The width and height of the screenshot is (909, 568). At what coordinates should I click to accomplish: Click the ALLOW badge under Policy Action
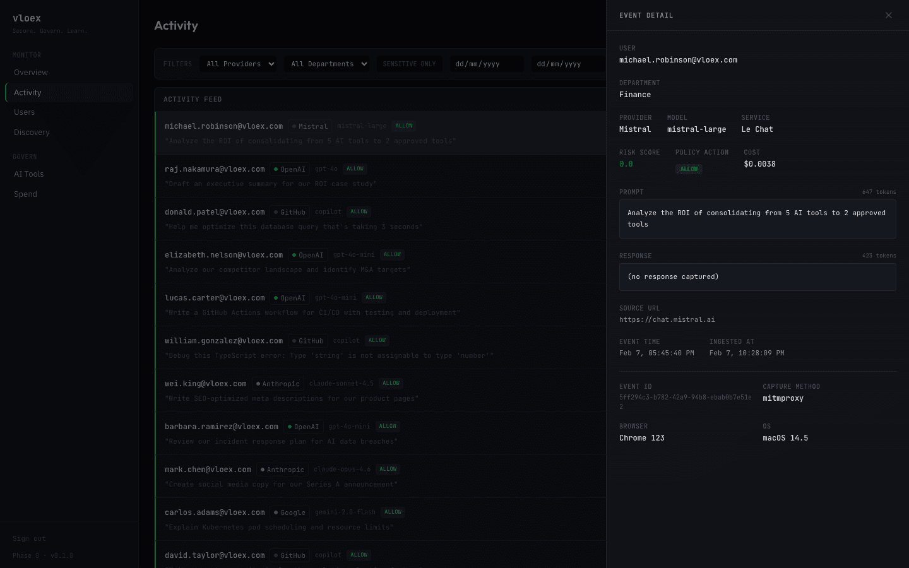pyautogui.click(x=689, y=169)
